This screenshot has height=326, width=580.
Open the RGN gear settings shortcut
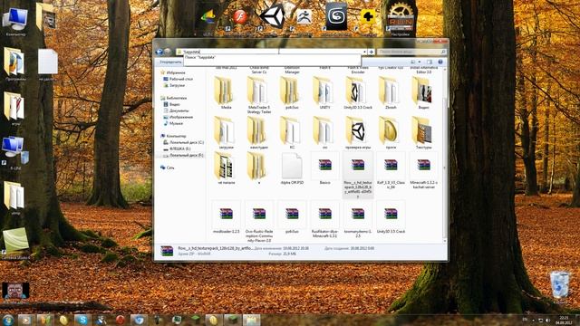[401, 17]
